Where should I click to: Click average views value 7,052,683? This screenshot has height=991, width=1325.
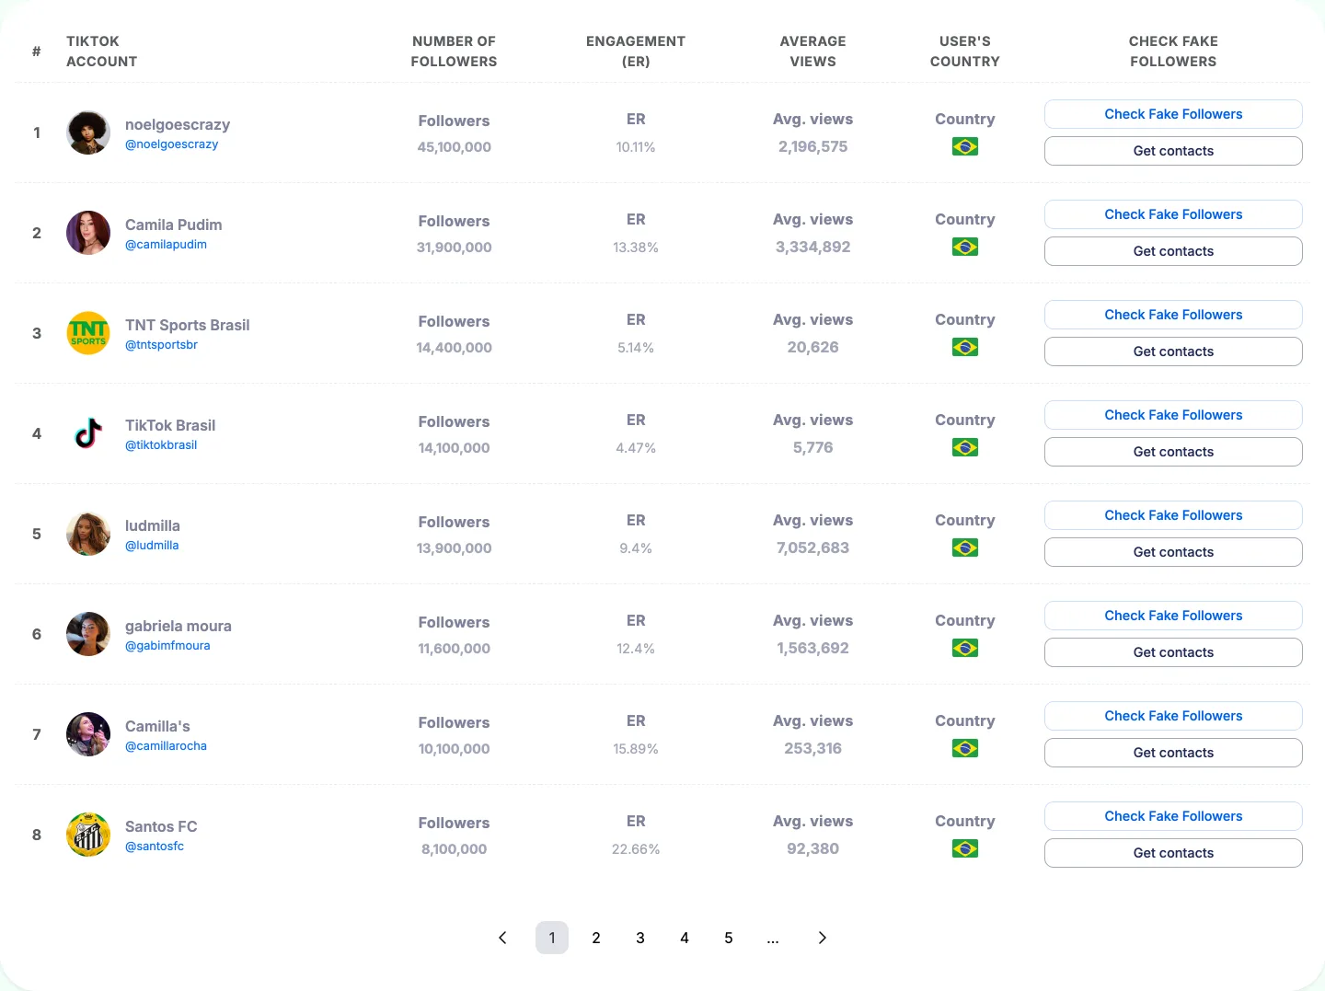tap(812, 548)
